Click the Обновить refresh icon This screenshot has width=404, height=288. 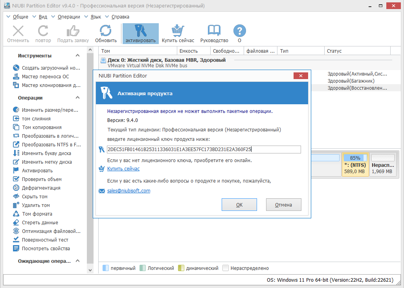106,31
